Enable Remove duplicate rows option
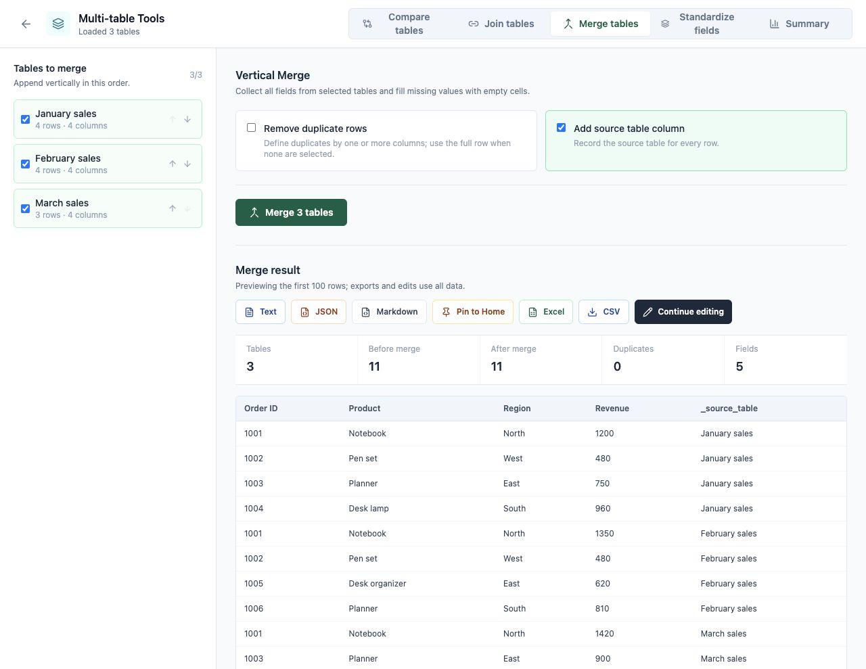This screenshot has width=866, height=669. (251, 128)
